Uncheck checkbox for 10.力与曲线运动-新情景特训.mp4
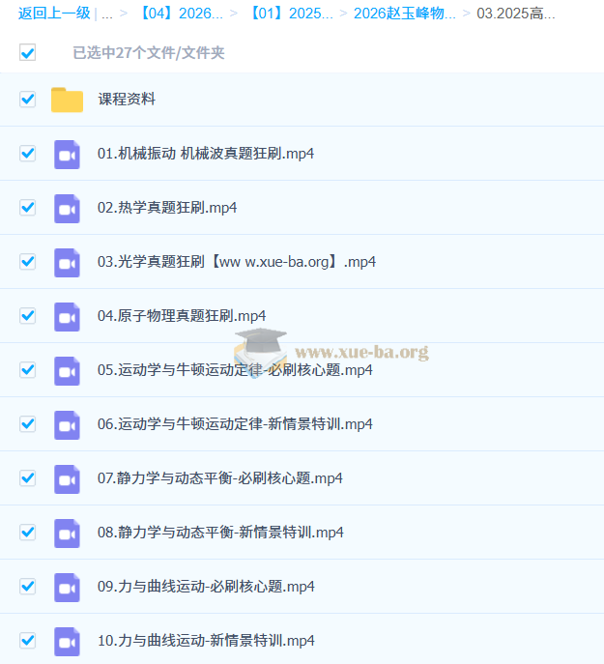This screenshot has height=664, width=604. [27, 640]
